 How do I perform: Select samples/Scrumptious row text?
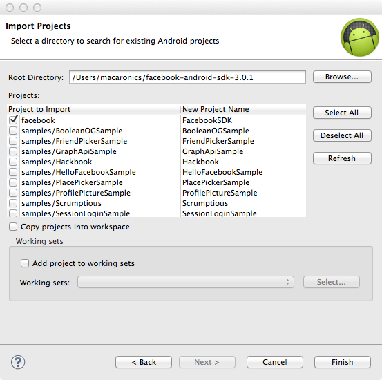(61, 203)
